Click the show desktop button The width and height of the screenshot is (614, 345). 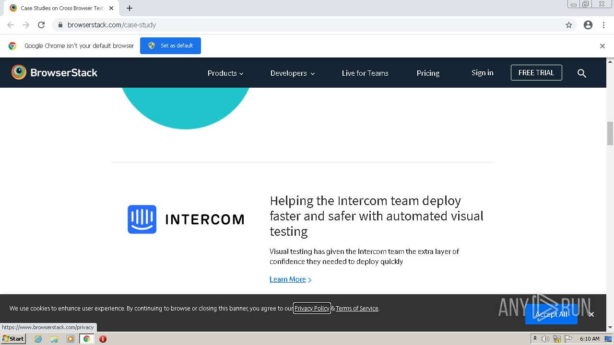pyautogui.click(x=609, y=339)
